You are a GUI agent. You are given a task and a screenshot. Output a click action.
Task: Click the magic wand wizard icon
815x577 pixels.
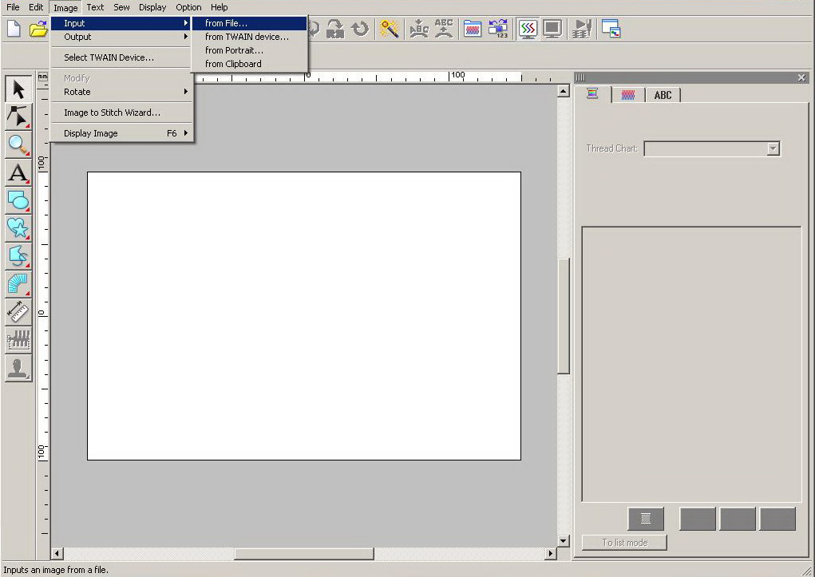(389, 29)
